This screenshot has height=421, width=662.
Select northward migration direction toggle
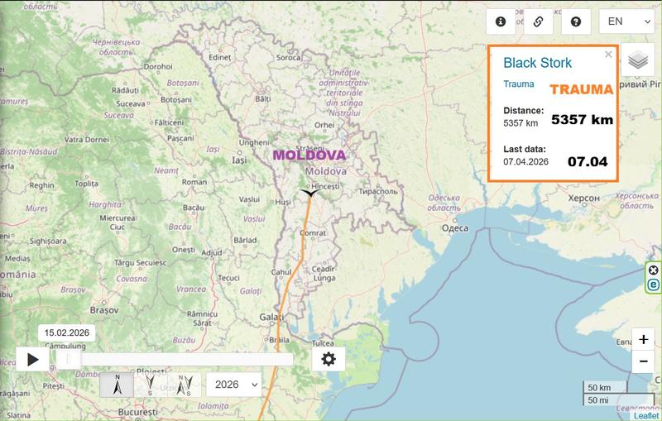tap(117, 385)
